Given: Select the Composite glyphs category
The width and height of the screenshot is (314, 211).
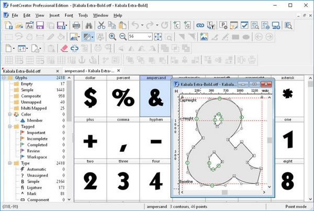Looking at the screenshot, I should (x=31, y=96).
